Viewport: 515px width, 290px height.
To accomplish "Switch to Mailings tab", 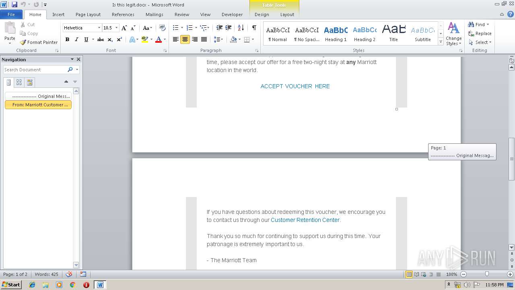I will click(x=154, y=14).
